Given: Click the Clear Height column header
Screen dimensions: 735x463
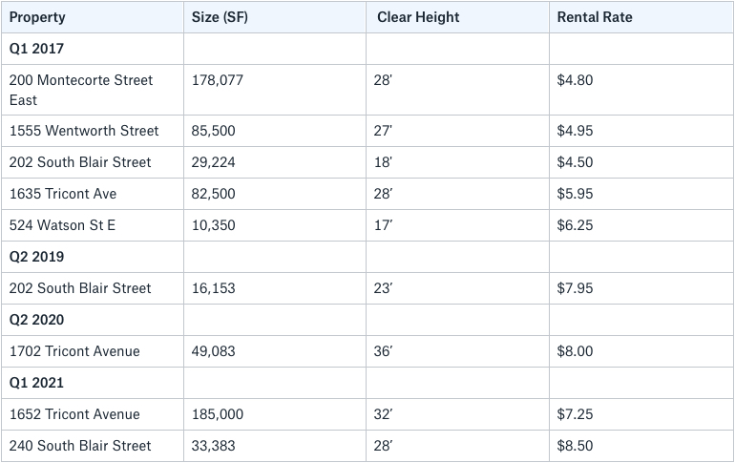Looking at the screenshot, I should 457,17.
